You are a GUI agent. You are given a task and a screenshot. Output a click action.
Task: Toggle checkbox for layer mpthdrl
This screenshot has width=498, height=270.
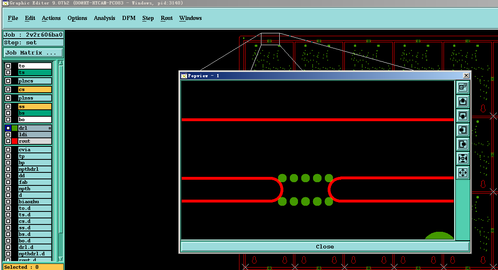coord(8,169)
